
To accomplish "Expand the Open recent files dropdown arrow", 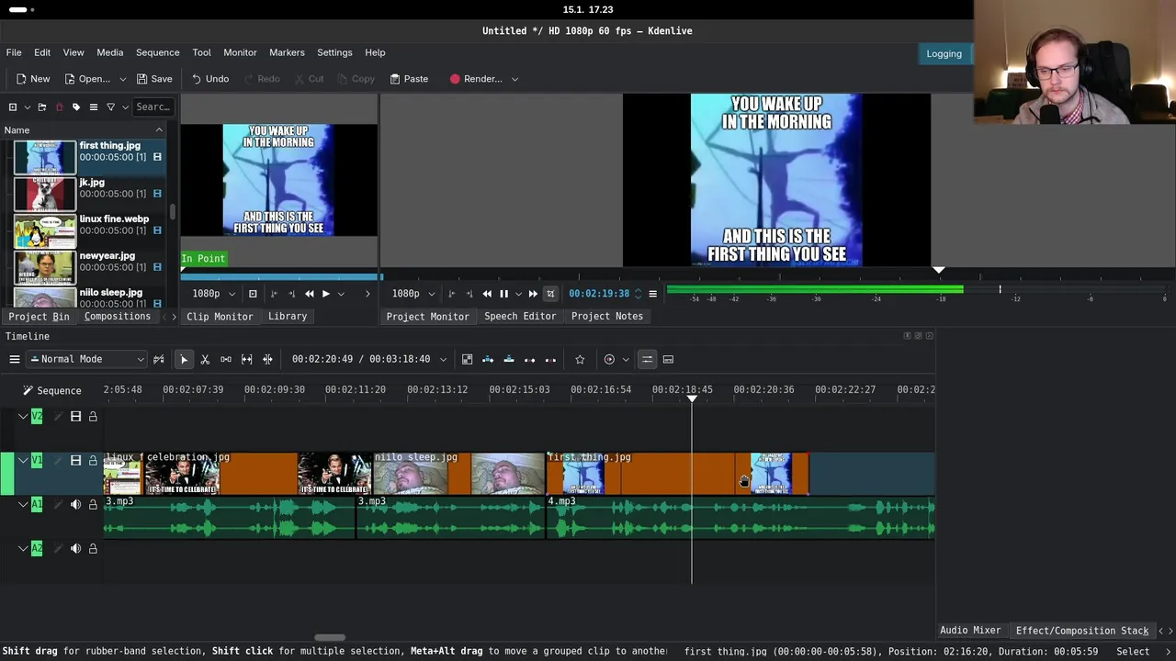I will pyautogui.click(x=121, y=79).
